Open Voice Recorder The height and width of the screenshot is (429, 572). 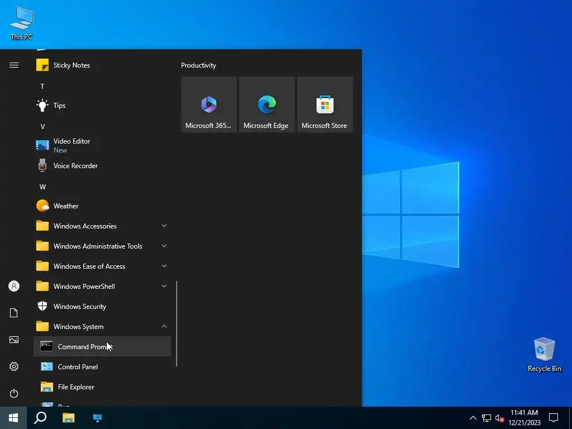(102, 165)
